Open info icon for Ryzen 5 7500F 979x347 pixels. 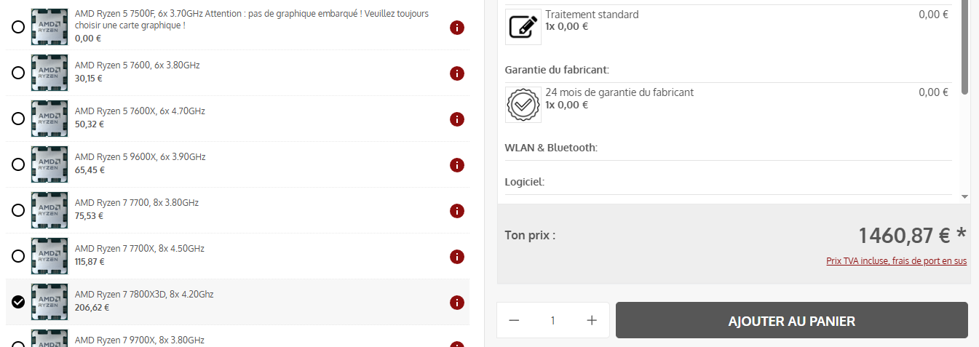457,28
